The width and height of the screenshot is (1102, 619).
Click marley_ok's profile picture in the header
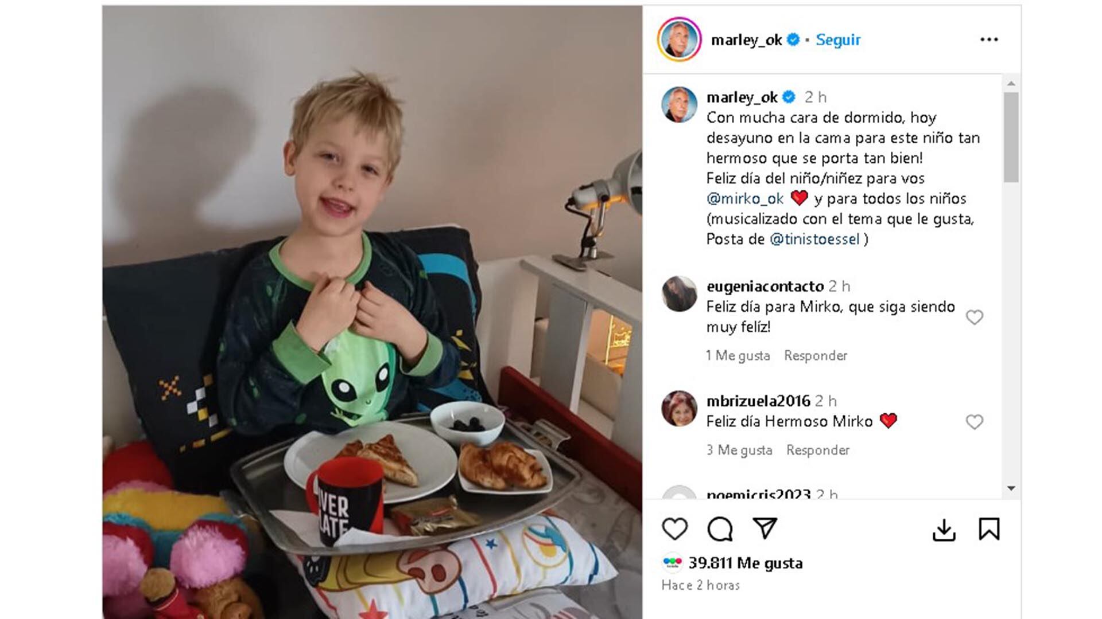pyautogui.click(x=679, y=39)
